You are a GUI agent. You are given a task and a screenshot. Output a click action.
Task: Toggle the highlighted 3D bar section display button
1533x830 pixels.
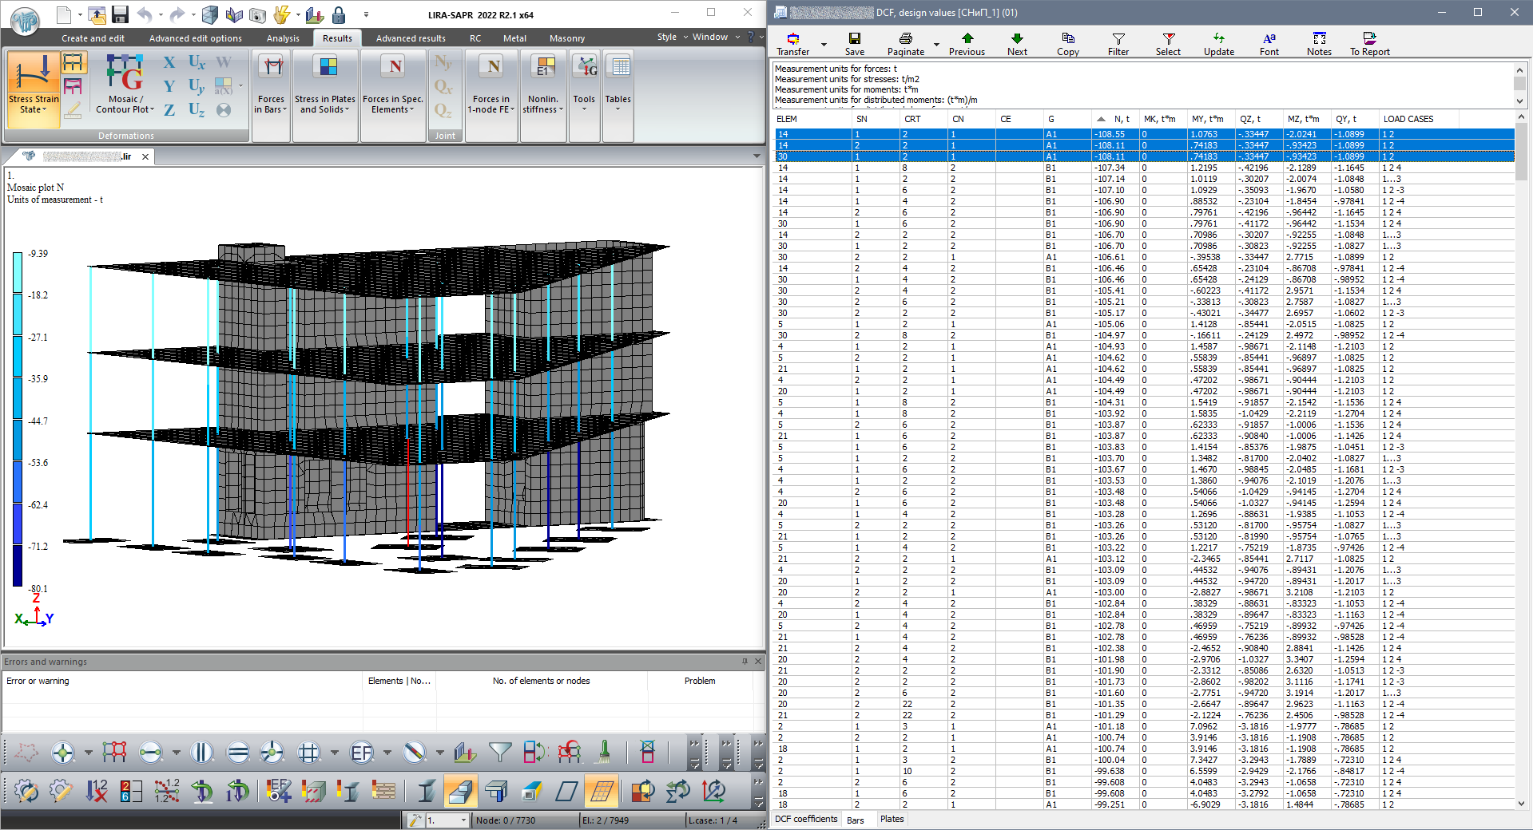(x=461, y=791)
